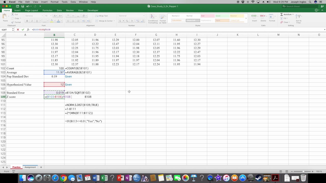Click the Save icon in title bar
This screenshot has height=183, width=326.
[23, 6]
